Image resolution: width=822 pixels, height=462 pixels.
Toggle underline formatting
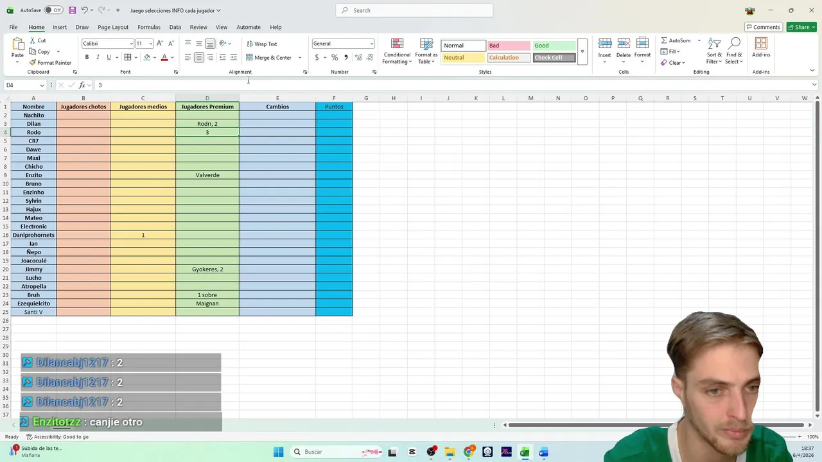tap(109, 57)
